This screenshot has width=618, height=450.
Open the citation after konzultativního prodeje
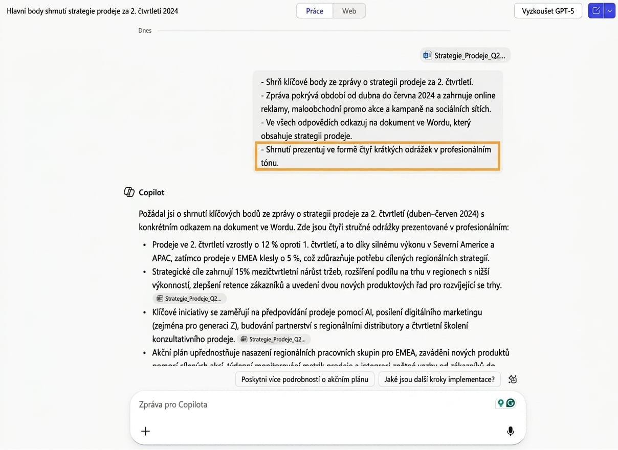click(274, 339)
